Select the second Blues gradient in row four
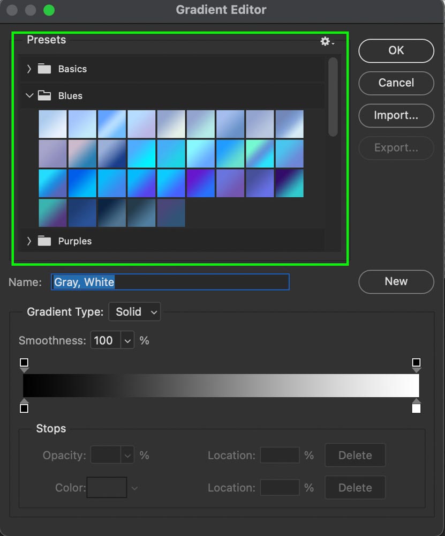This screenshot has width=445, height=536. pyautogui.click(x=82, y=213)
